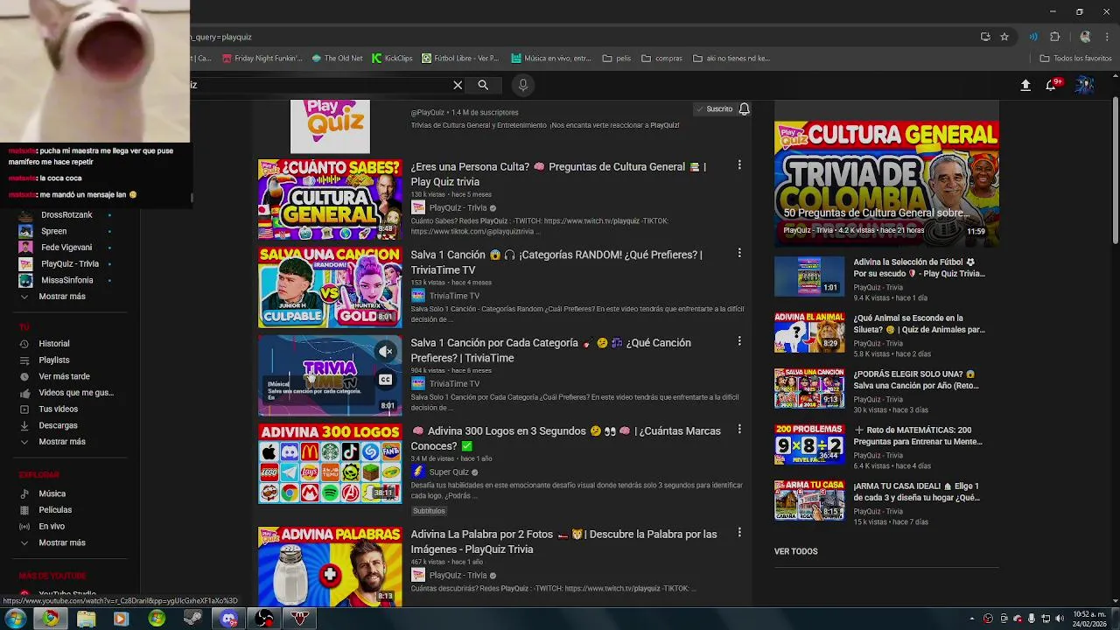Open the PlayQuiz channel logo
This screenshot has width=1120, height=630.
click(330, 126)
